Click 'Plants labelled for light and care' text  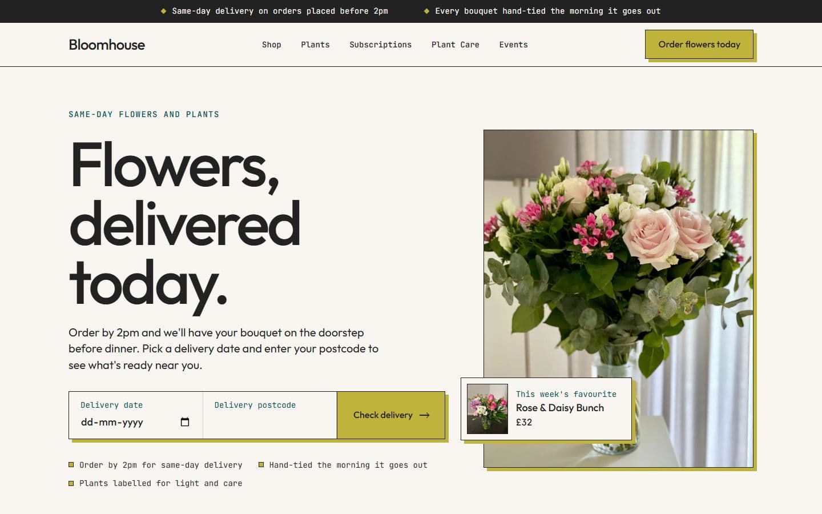pyautogui.click(x=161, y=483)
